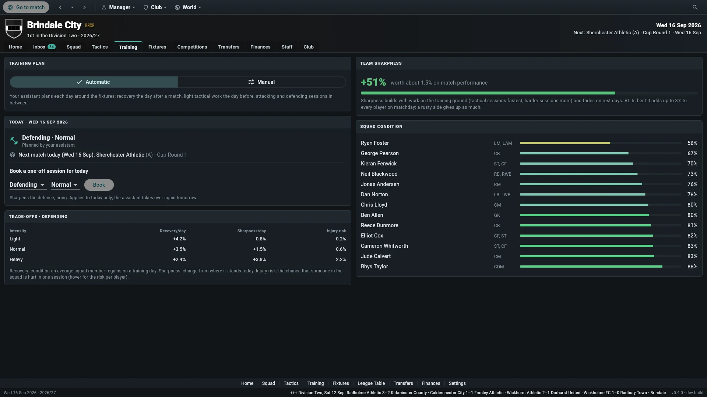Click the Brindale City club crest
The image size is (707, 397).
[x=14, y=29]
